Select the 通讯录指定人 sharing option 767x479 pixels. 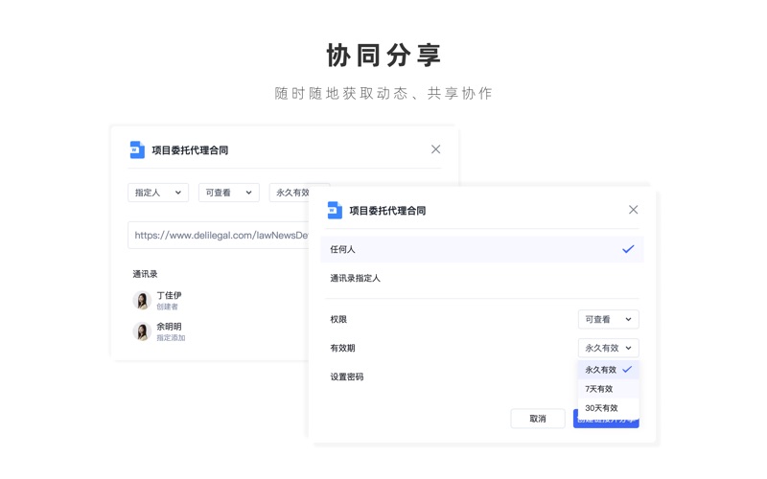click(481, 278)
